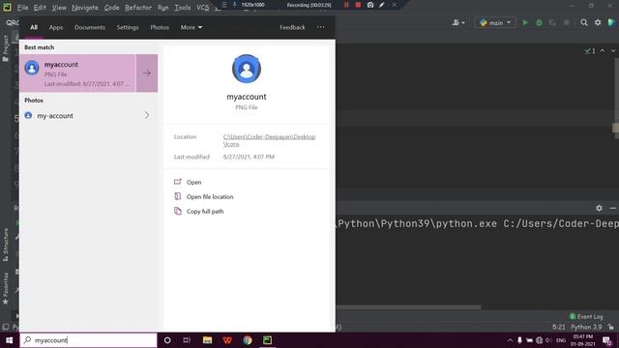The width and height of the screenshot is (619, 348).
Task: Run the main configuration with green play
Action: 525,23
